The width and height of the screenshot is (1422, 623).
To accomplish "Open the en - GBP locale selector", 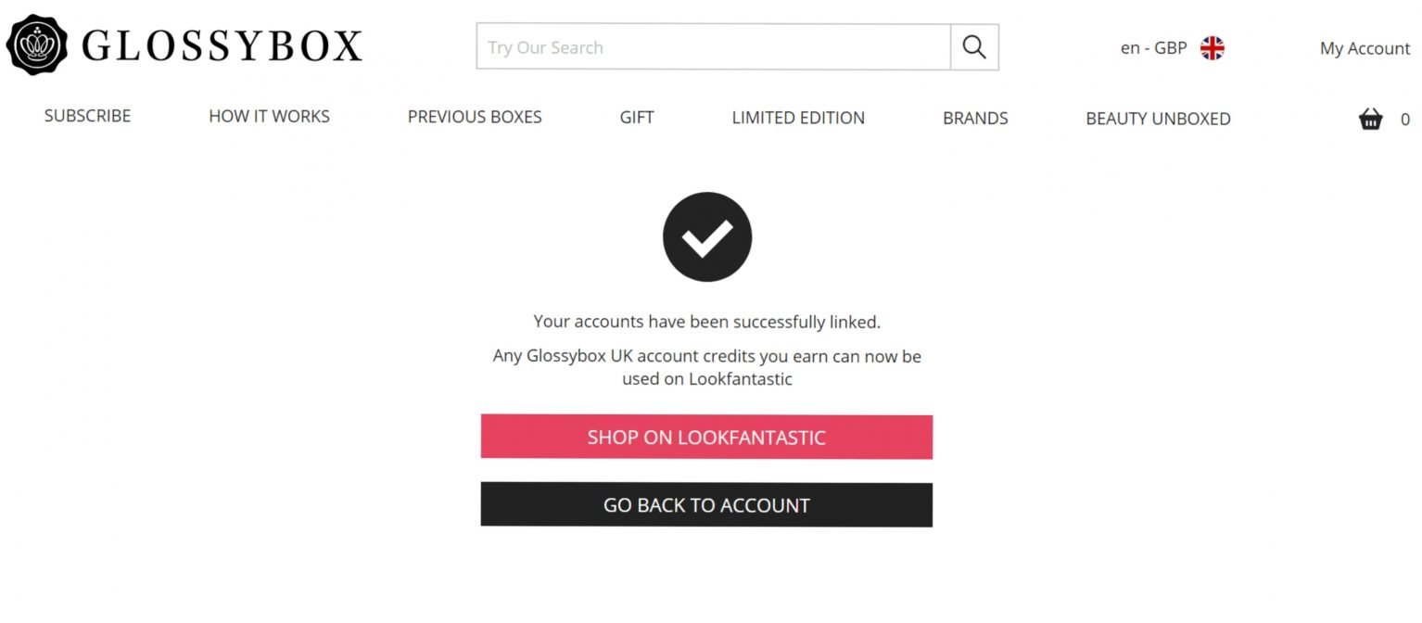I will (1153, 48).
